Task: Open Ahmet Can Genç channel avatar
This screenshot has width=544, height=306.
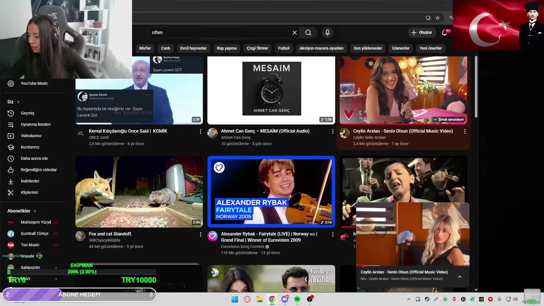Action: click(x=212, y=133)
